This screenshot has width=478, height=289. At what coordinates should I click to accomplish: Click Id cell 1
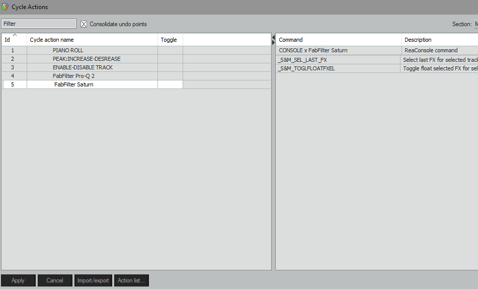click(14, 50)
